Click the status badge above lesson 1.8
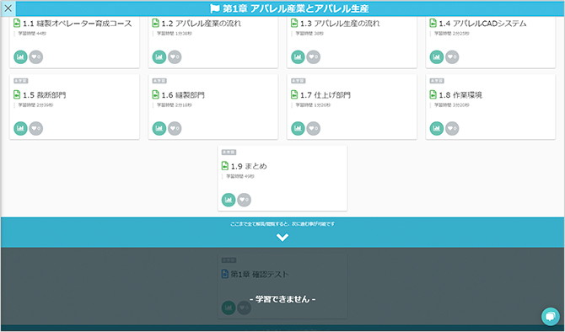The image size is (565, 332). pos(437,81)
